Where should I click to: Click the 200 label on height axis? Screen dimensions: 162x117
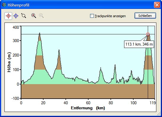coord(16,55)
